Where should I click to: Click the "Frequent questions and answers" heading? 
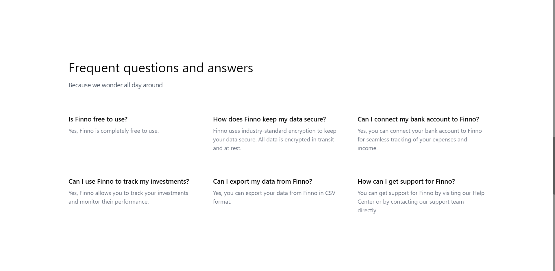(x=161, y=68)
